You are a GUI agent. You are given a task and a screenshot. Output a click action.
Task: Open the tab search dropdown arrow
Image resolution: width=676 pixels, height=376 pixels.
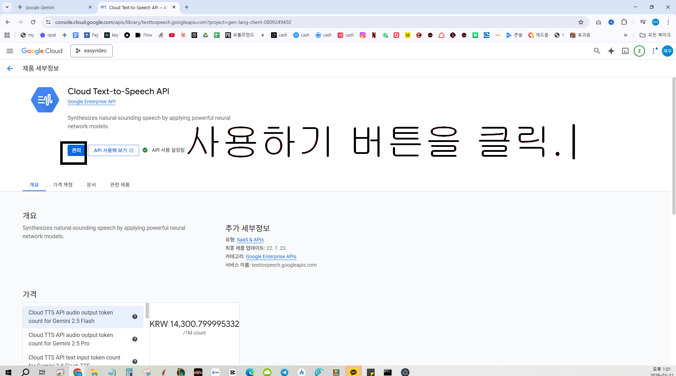tap(7, 7)
